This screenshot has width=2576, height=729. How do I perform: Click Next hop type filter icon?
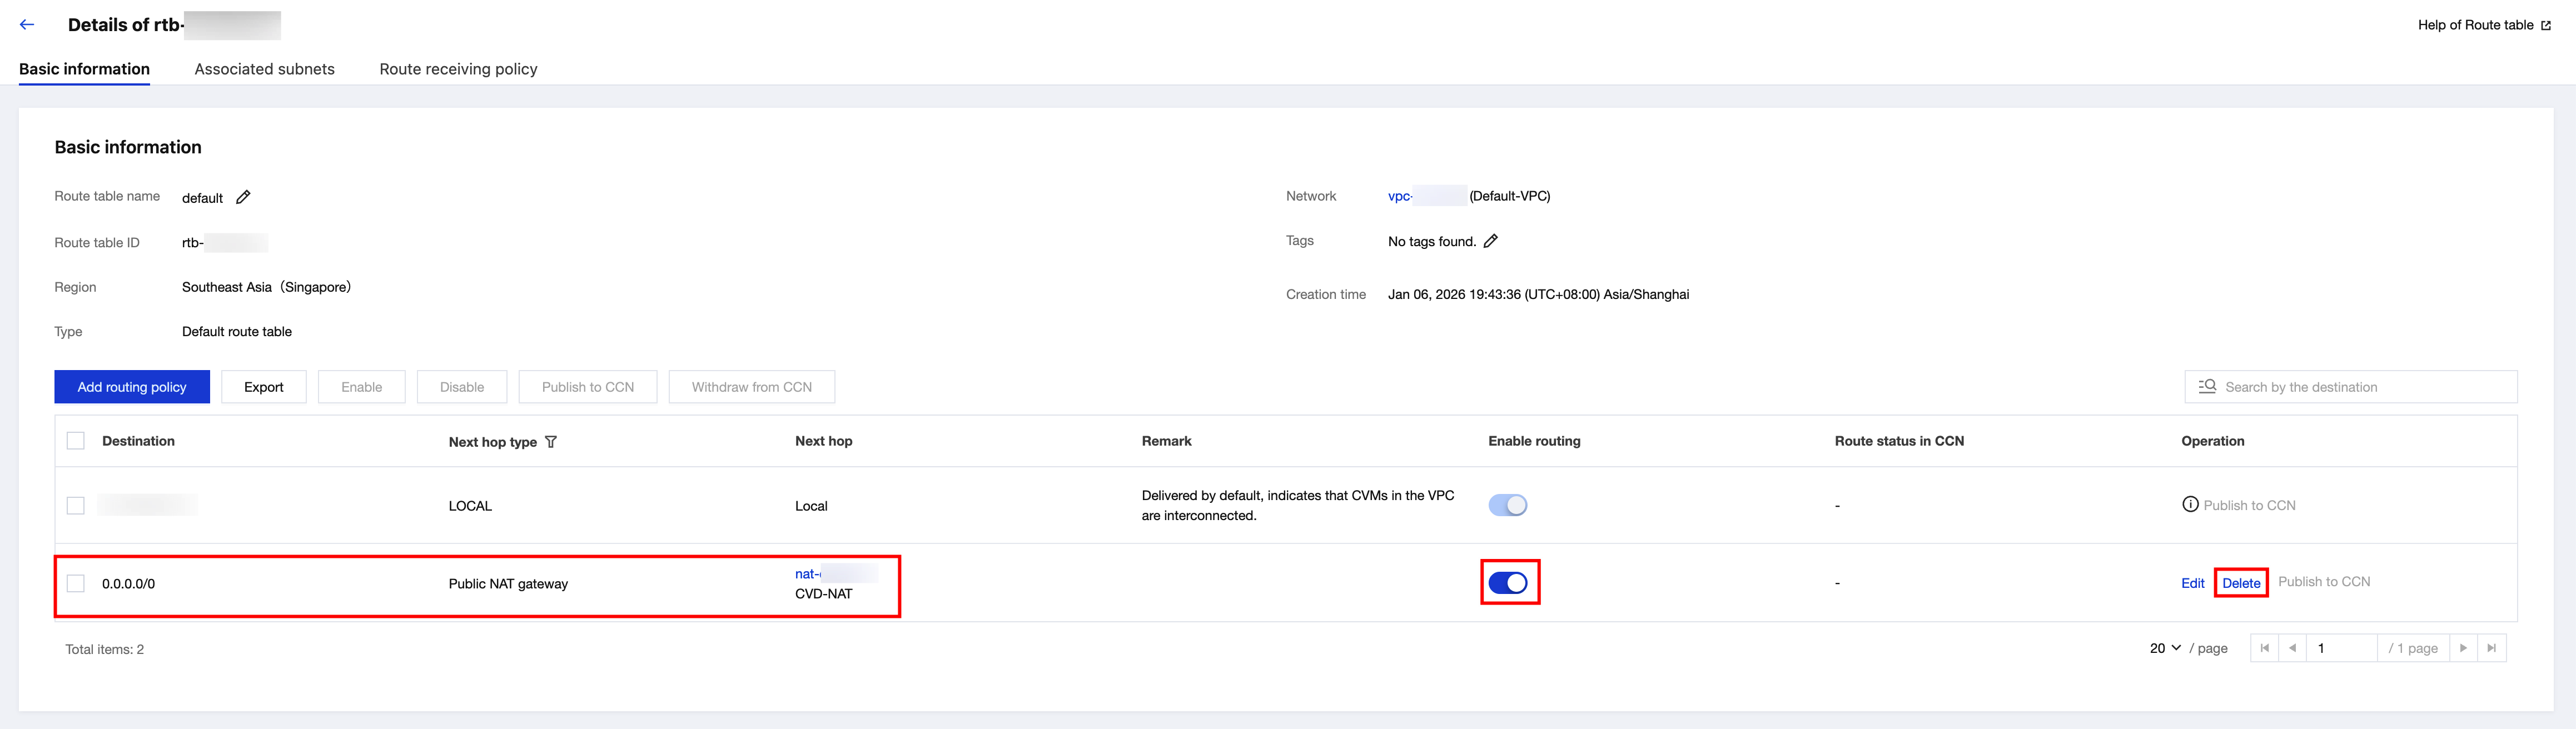point(551,442)
